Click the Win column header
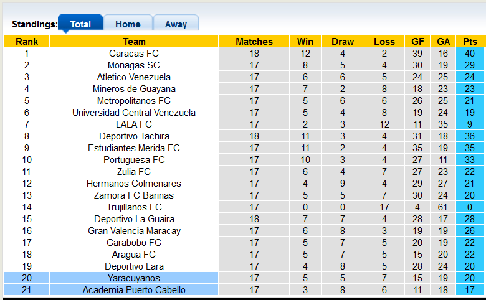486x300 pixels. (305, 42)
